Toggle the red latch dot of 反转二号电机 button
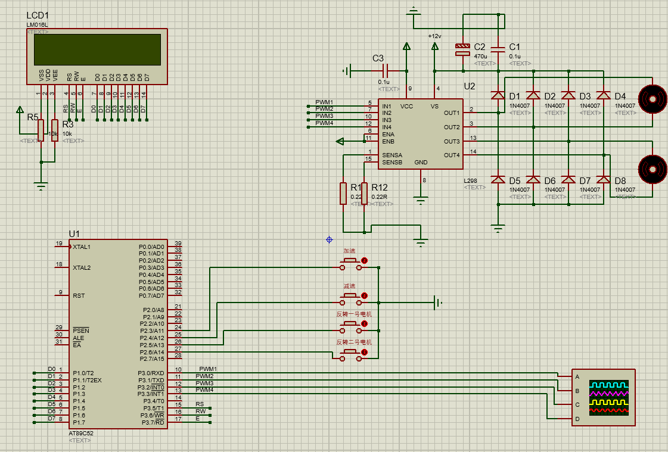668x452 pixels. coord(364,353)
